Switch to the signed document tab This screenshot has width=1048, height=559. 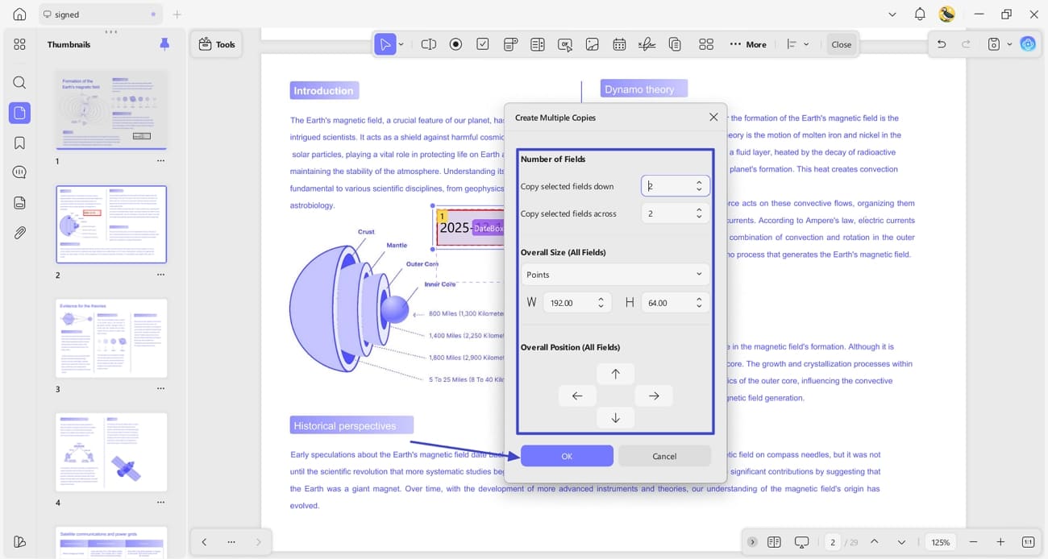(100, 14)
